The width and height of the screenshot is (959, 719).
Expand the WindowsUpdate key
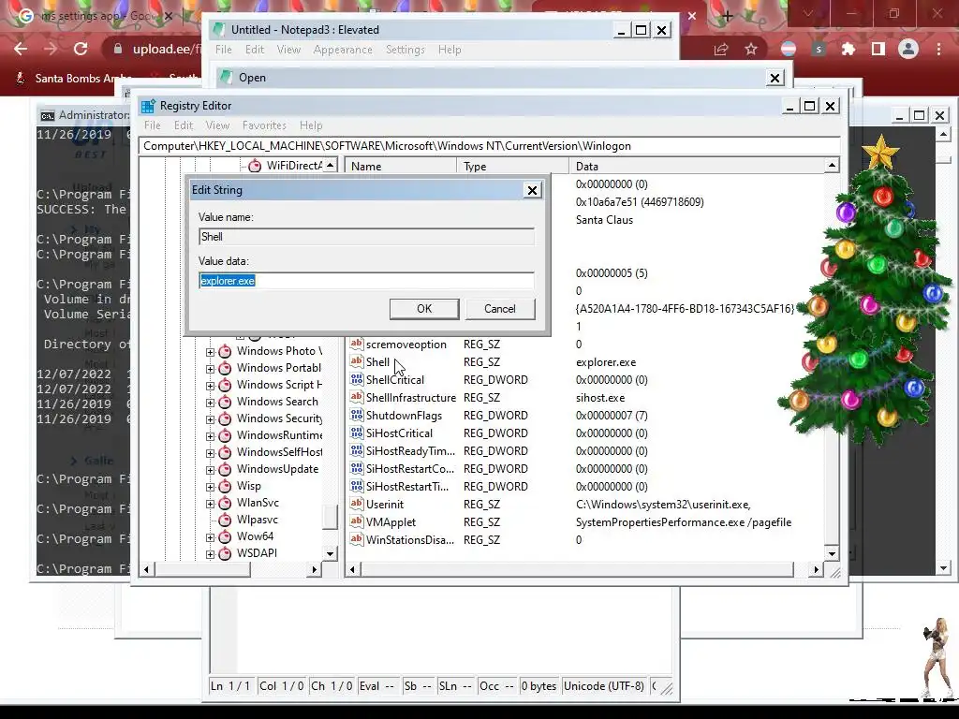[211, 470]
